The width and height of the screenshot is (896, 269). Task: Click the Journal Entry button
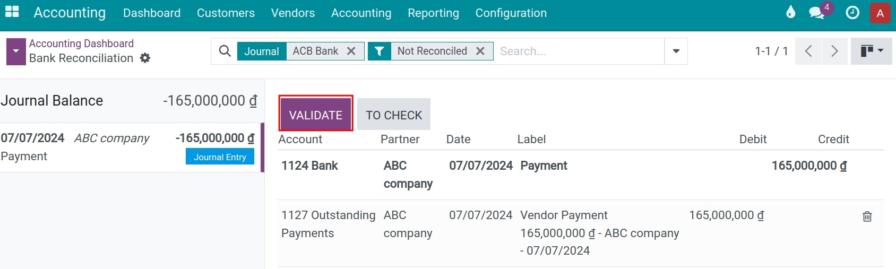220,157
